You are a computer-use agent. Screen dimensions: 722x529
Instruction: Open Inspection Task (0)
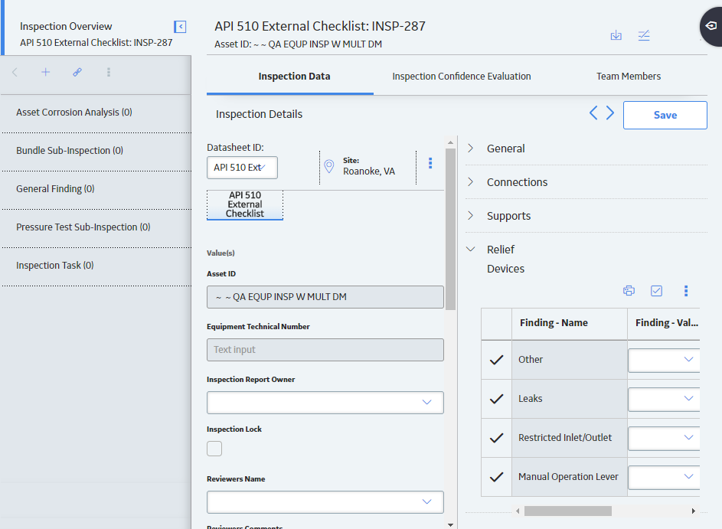96,265
